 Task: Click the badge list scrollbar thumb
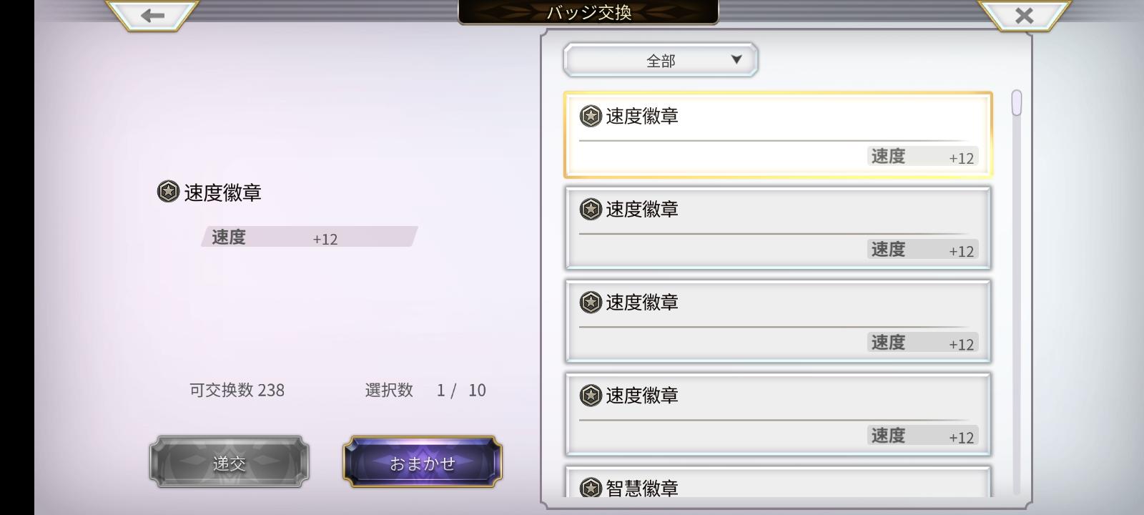click(1017, 103)
